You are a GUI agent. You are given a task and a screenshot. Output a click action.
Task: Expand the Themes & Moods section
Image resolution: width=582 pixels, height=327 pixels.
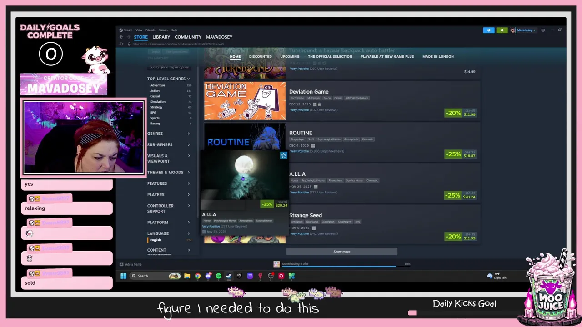tap(169, 173)
